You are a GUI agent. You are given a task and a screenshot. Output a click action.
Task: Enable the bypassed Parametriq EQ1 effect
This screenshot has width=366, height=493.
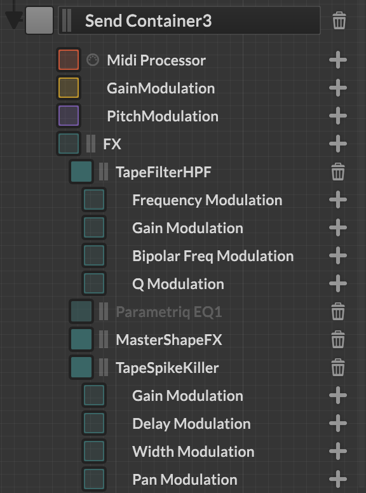click(81, 311)
